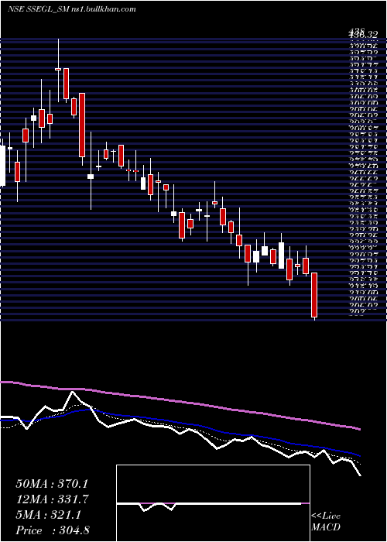The width and height of the screenshot is (387, 542).
Task: Select the 12MA : 331.7 value
Action: (53, 499)
